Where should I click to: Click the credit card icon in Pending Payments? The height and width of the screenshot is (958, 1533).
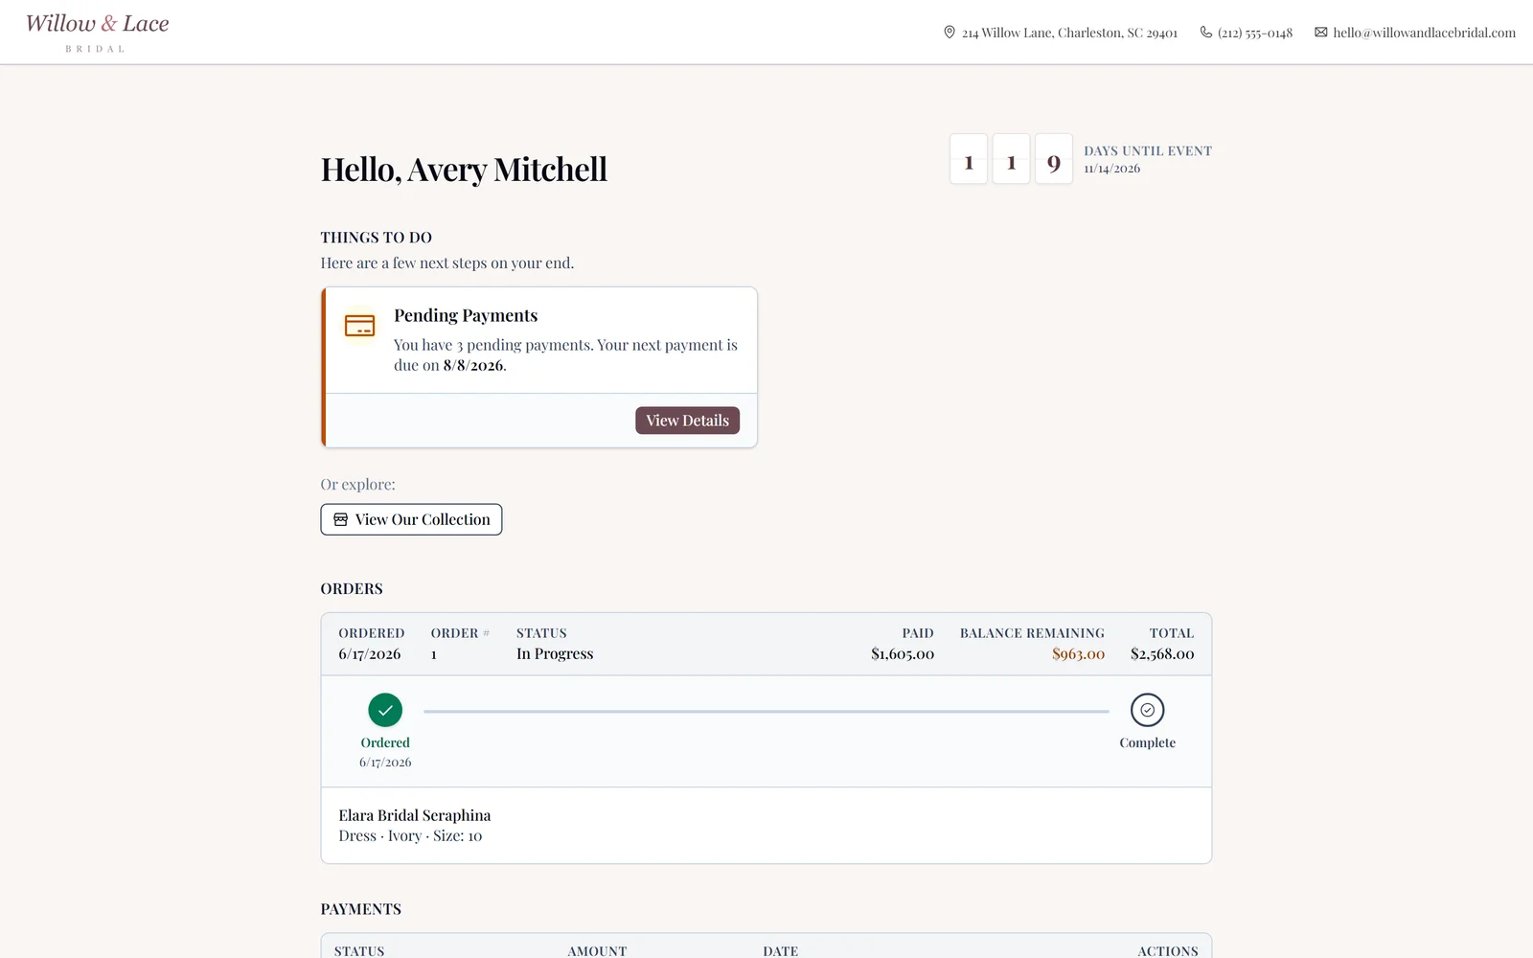pyautogui.click(x=359, y=326)
